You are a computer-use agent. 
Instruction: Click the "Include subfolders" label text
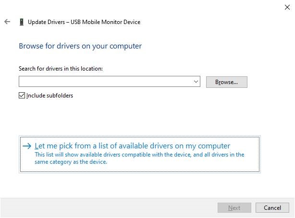coord(49,96)
